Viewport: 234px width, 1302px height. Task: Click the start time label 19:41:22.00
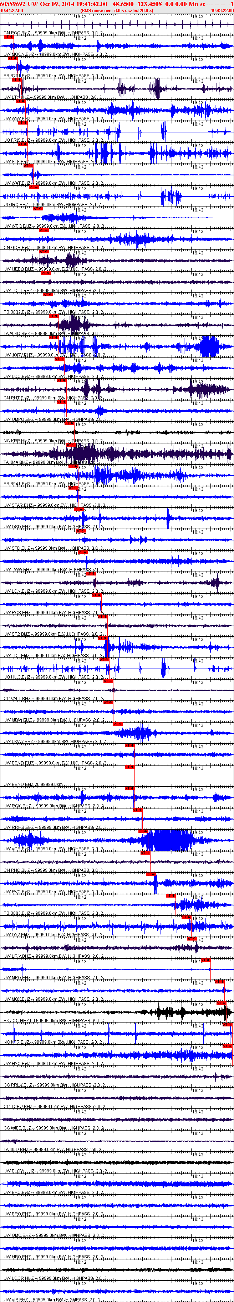click(x=11, y=10)
